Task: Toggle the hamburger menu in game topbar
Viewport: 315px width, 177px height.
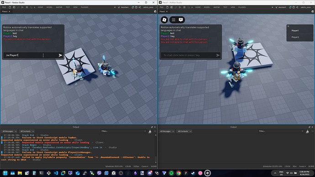Action: (x=173, y=20)
